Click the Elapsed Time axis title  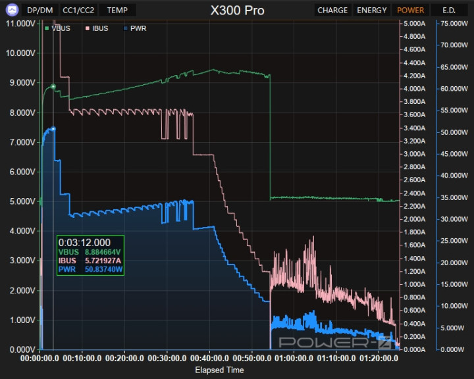[x=219, y=370]
